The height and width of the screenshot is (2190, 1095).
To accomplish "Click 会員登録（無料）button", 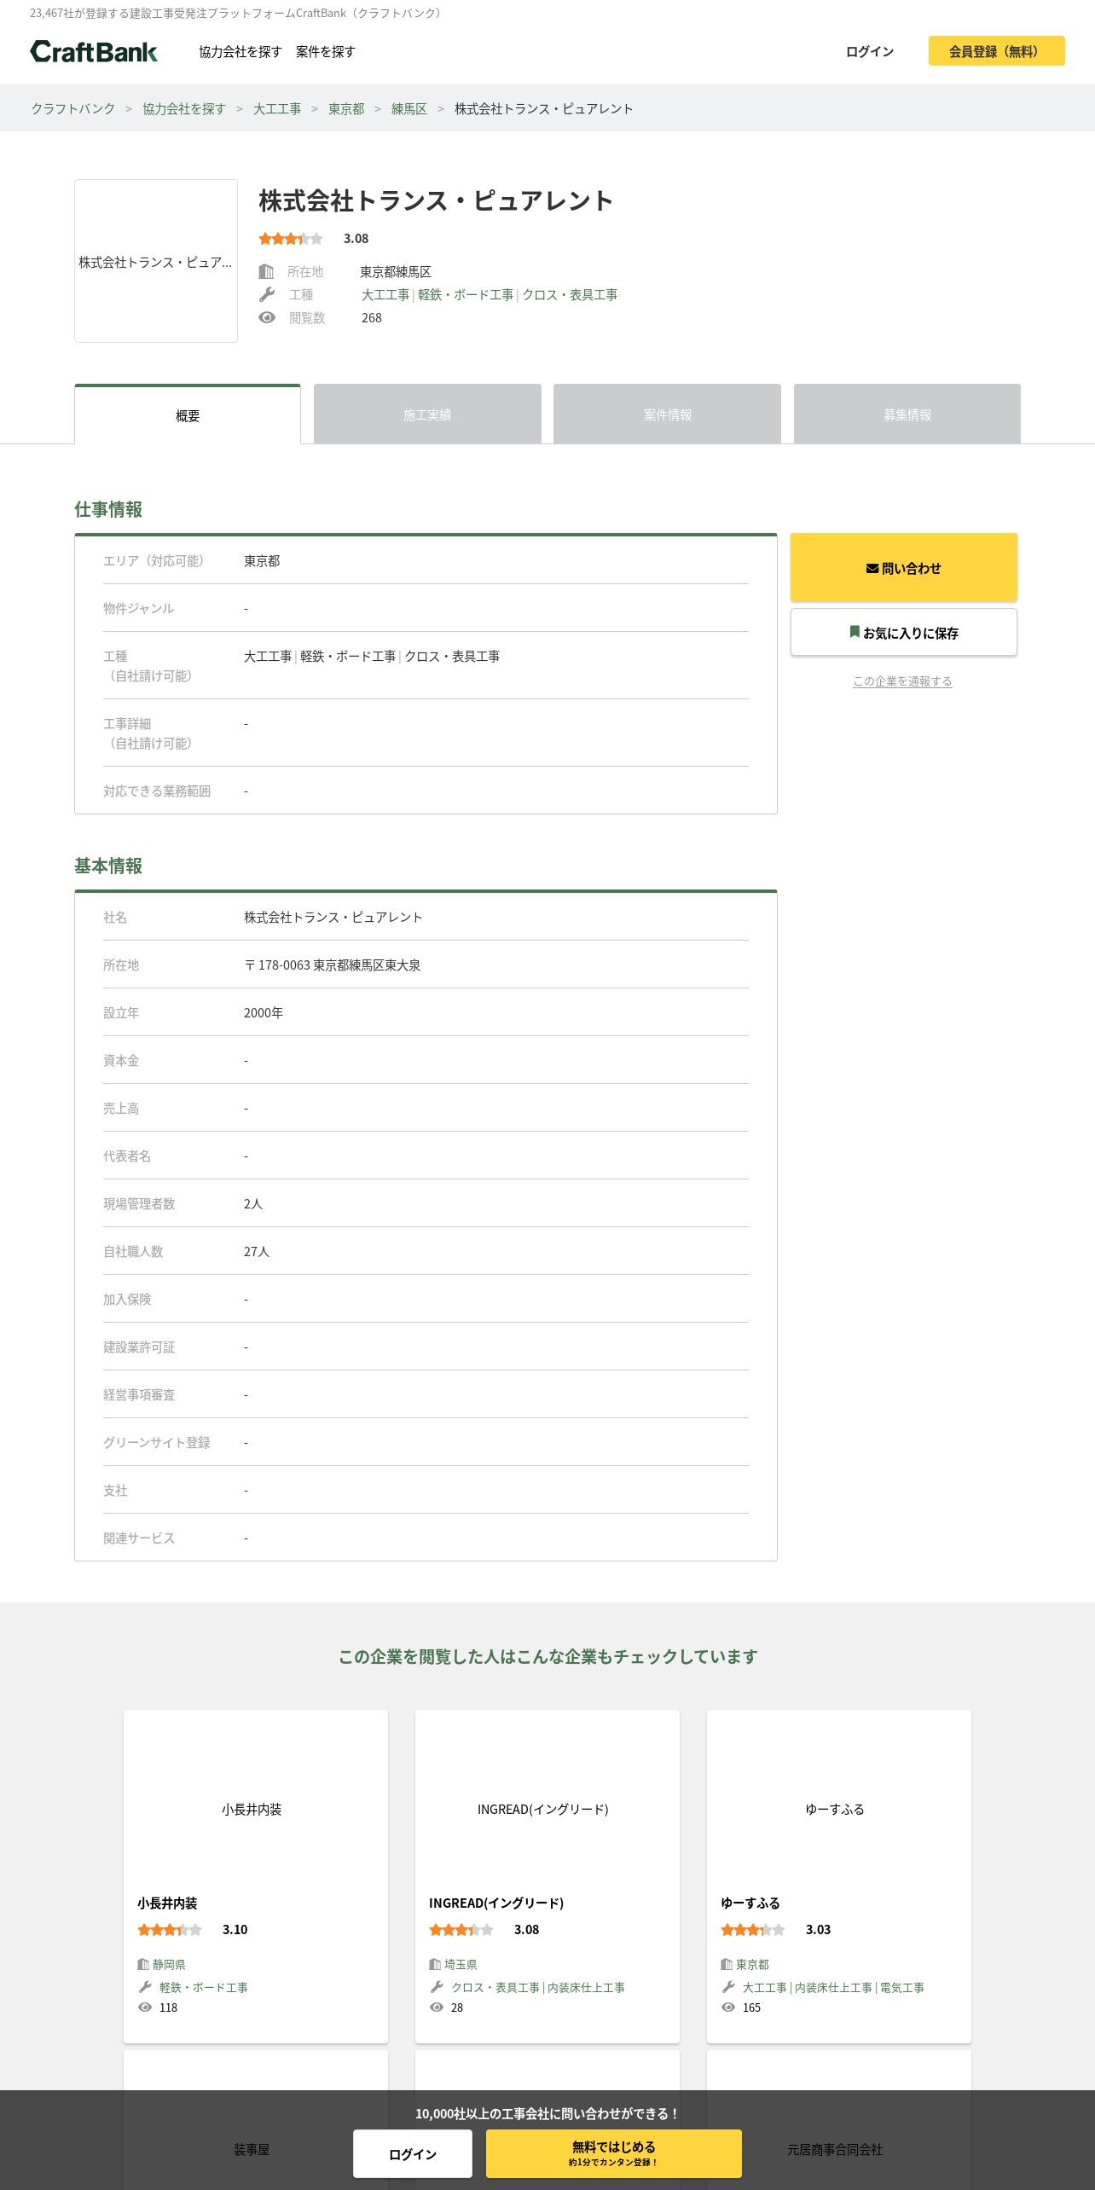I will pyautogui.click(x=996, y=51).
